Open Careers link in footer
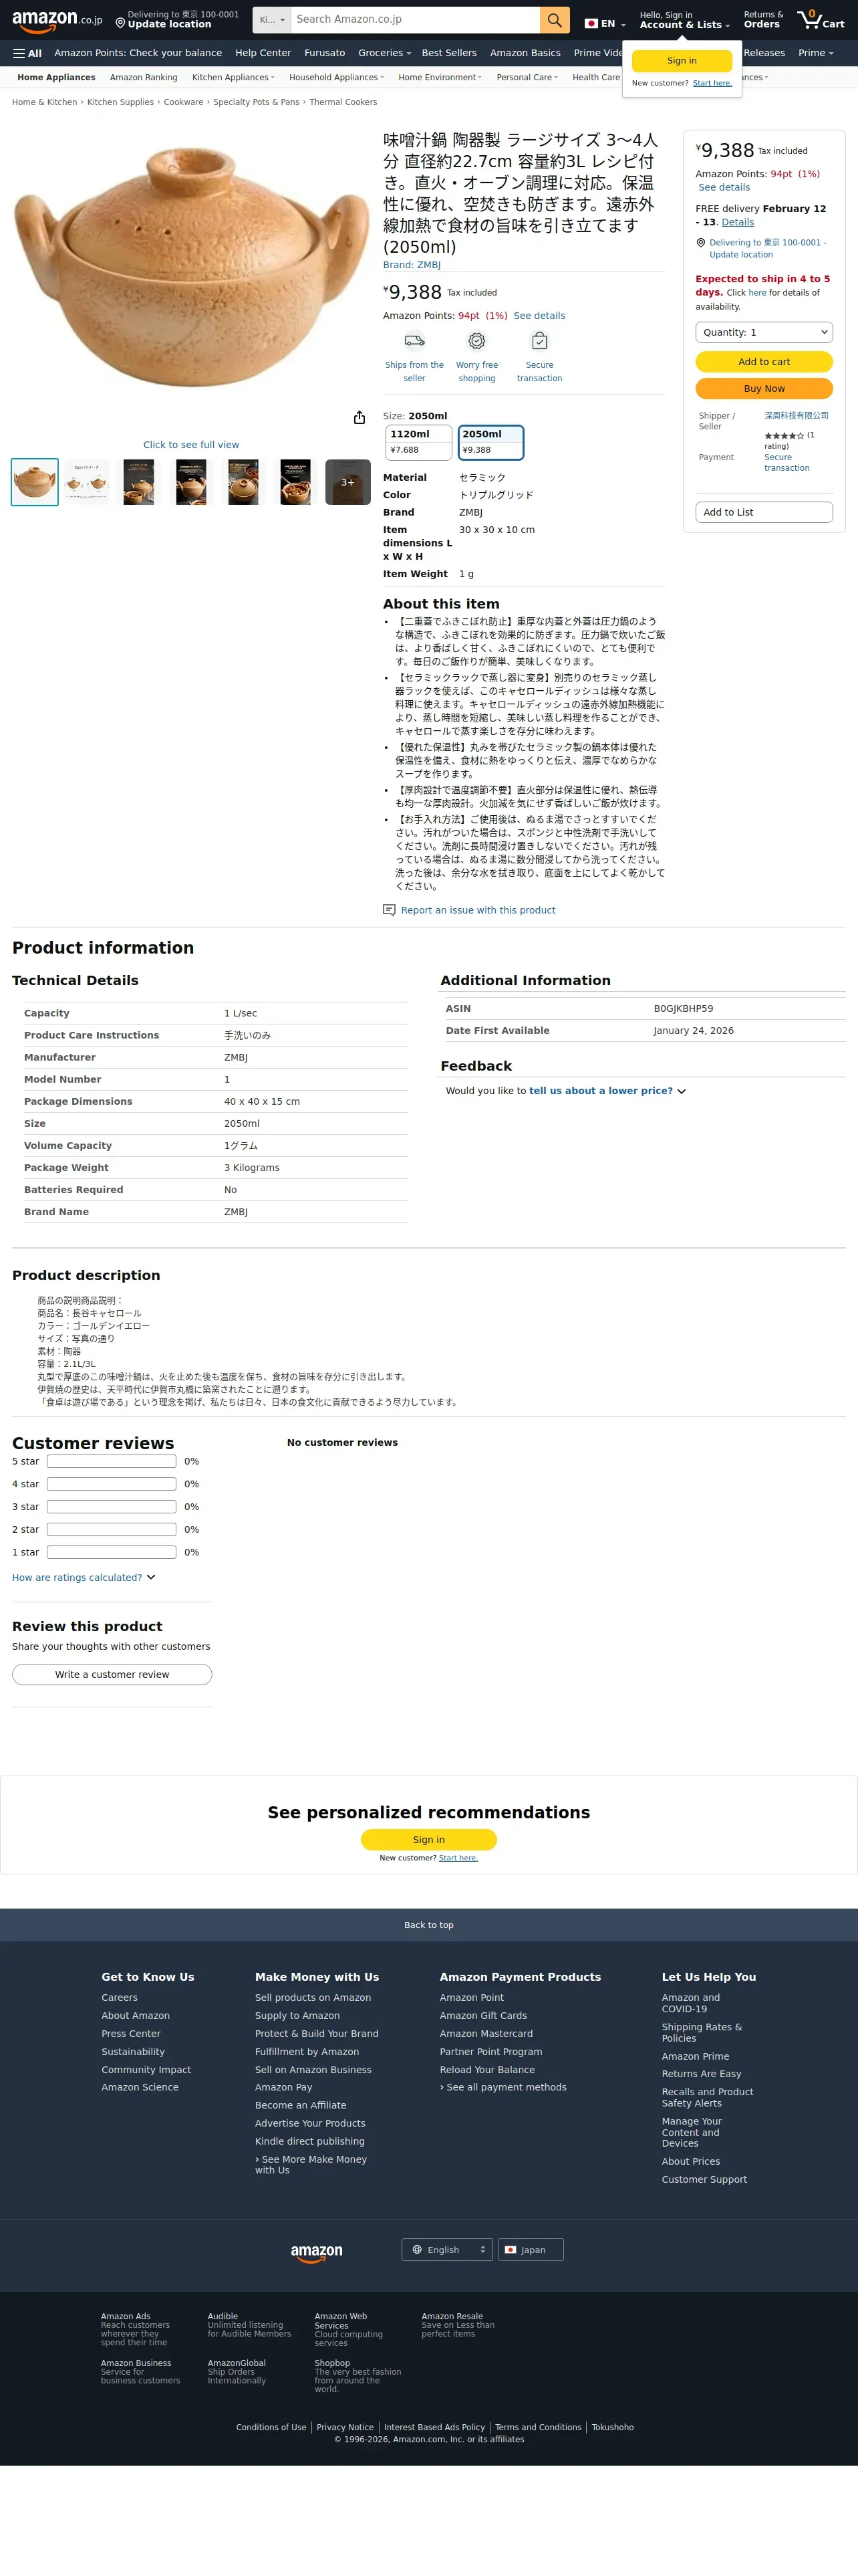The width and height of the screenshot is (858, 2576). coord(120,1997)
